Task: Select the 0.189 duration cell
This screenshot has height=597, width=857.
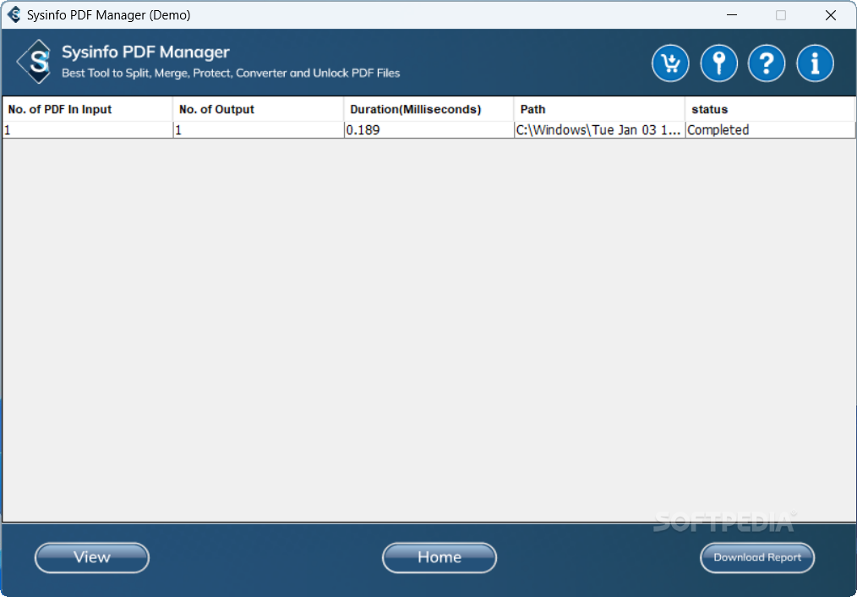Action: (x=429, y=130)
